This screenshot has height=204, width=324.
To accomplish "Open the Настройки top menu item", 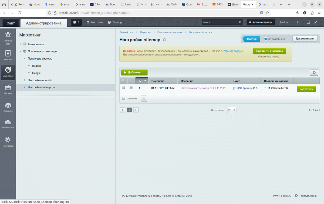I will click(x=95, y=22).
